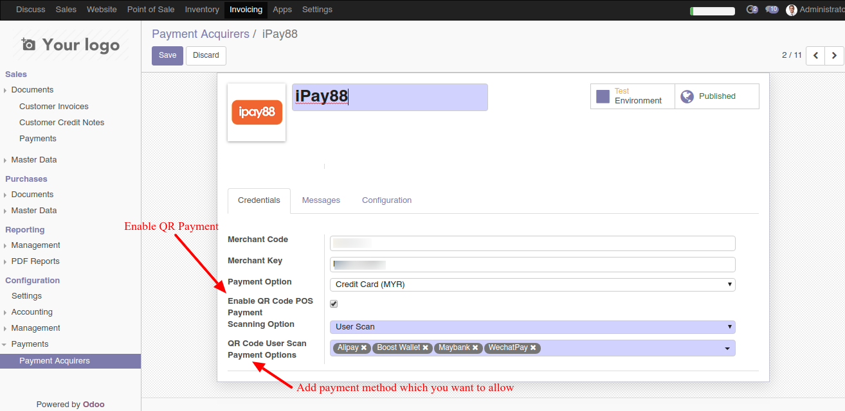Image resolution: width=845 pixels, height=411 pixels.
Task: Open the Payment Option dropdown
Action: [x=532, y=284]
